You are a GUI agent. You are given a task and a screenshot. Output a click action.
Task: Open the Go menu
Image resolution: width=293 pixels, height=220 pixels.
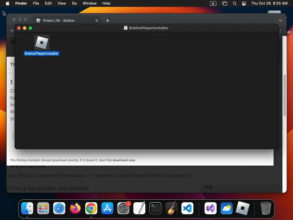pyautogui.click(x=74, y=3)
